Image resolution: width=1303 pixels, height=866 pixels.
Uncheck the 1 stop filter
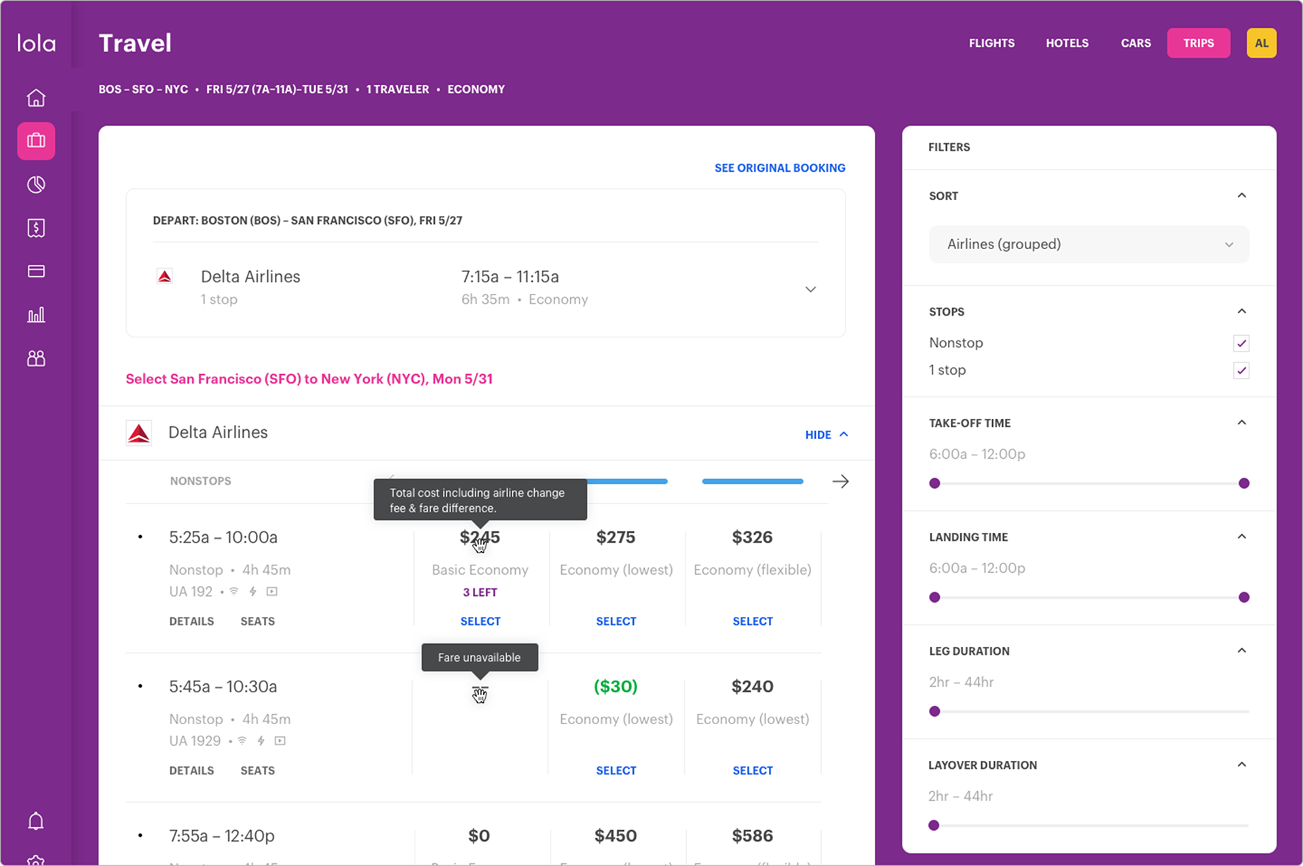(1241, 371)
